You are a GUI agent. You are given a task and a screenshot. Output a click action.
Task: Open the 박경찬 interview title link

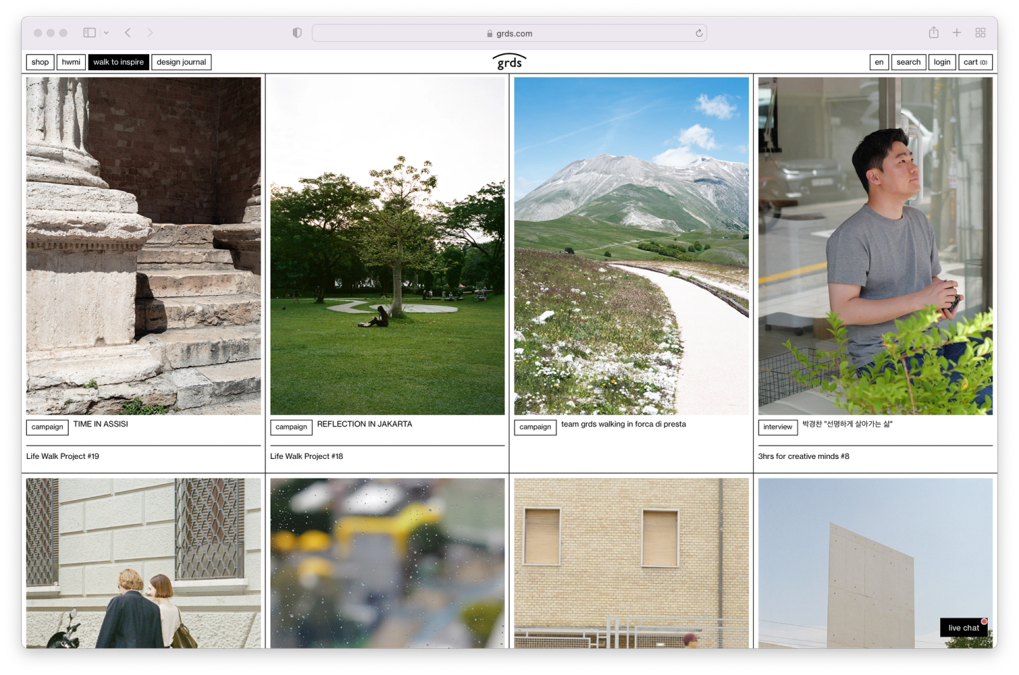848,424
